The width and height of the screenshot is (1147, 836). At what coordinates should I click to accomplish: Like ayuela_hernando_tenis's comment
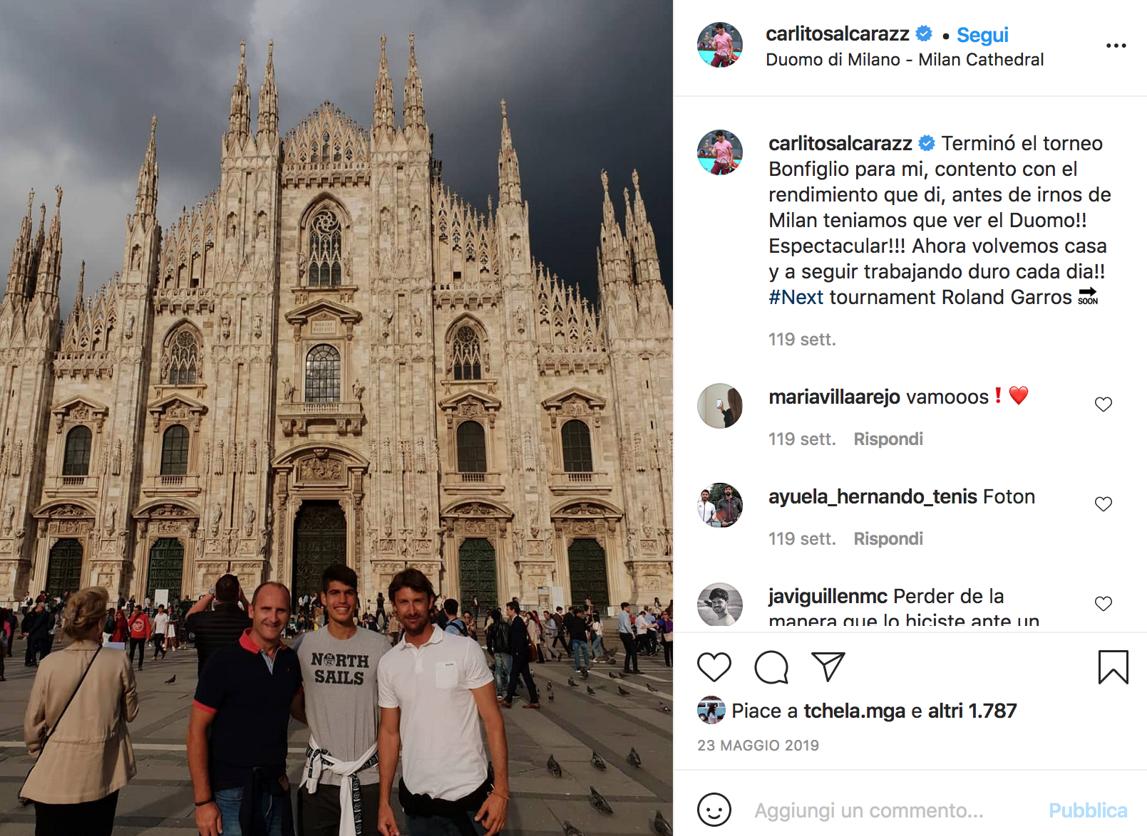pos(1103,503)
